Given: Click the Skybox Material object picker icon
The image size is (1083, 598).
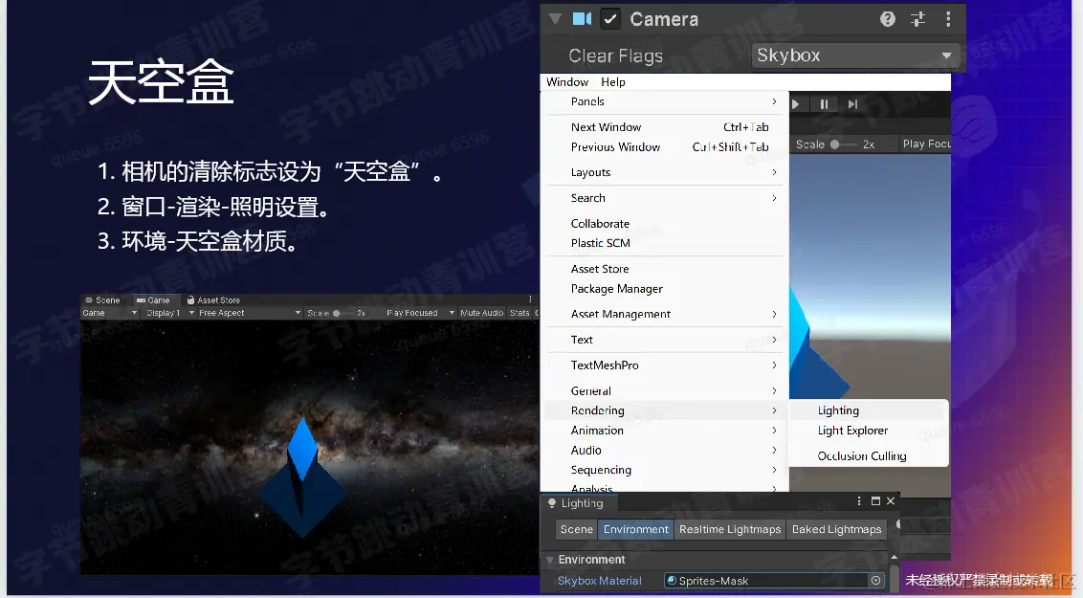Looking at the screenshot, I should pos(876,581).
